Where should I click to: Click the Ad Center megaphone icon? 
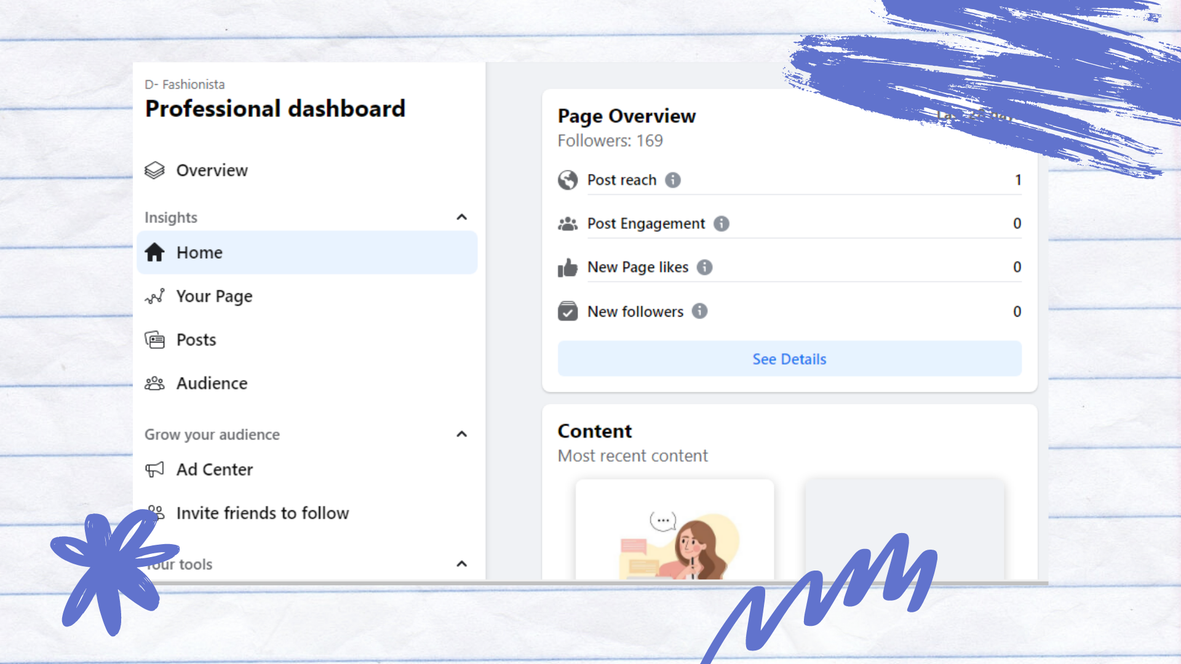tap(154, 470)
